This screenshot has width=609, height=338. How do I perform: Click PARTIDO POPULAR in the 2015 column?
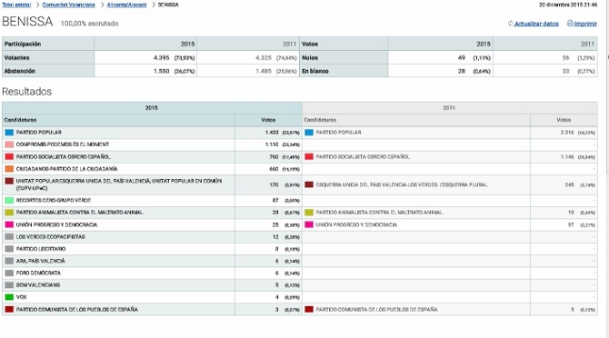coord(39,133)
